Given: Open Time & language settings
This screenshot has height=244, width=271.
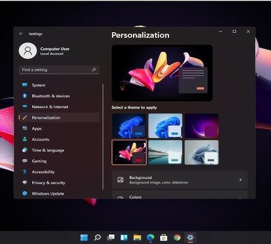Looking at the screenshot, I should (59, 150).
